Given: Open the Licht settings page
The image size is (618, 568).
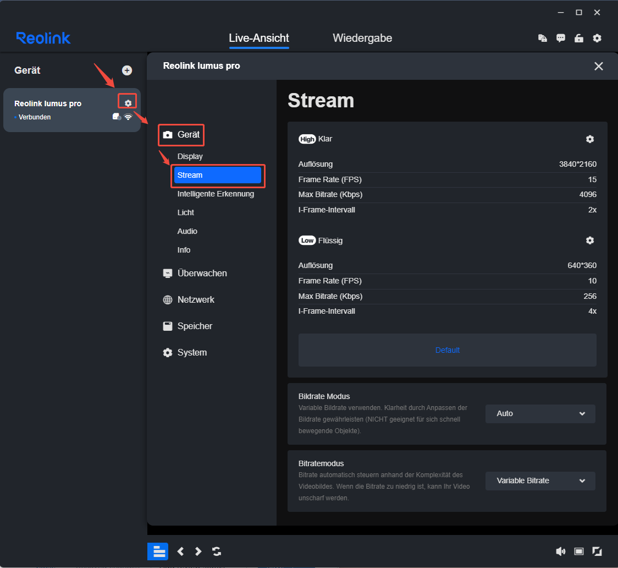Looking at the screenshot, I should pyautogui.click(x=186, y=212).
